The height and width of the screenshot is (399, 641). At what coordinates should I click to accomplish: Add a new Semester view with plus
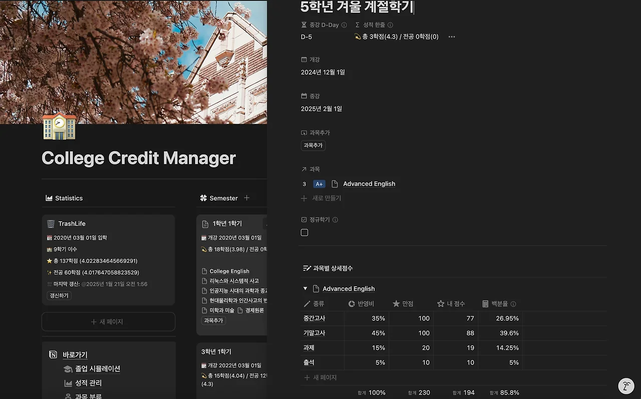246,198
